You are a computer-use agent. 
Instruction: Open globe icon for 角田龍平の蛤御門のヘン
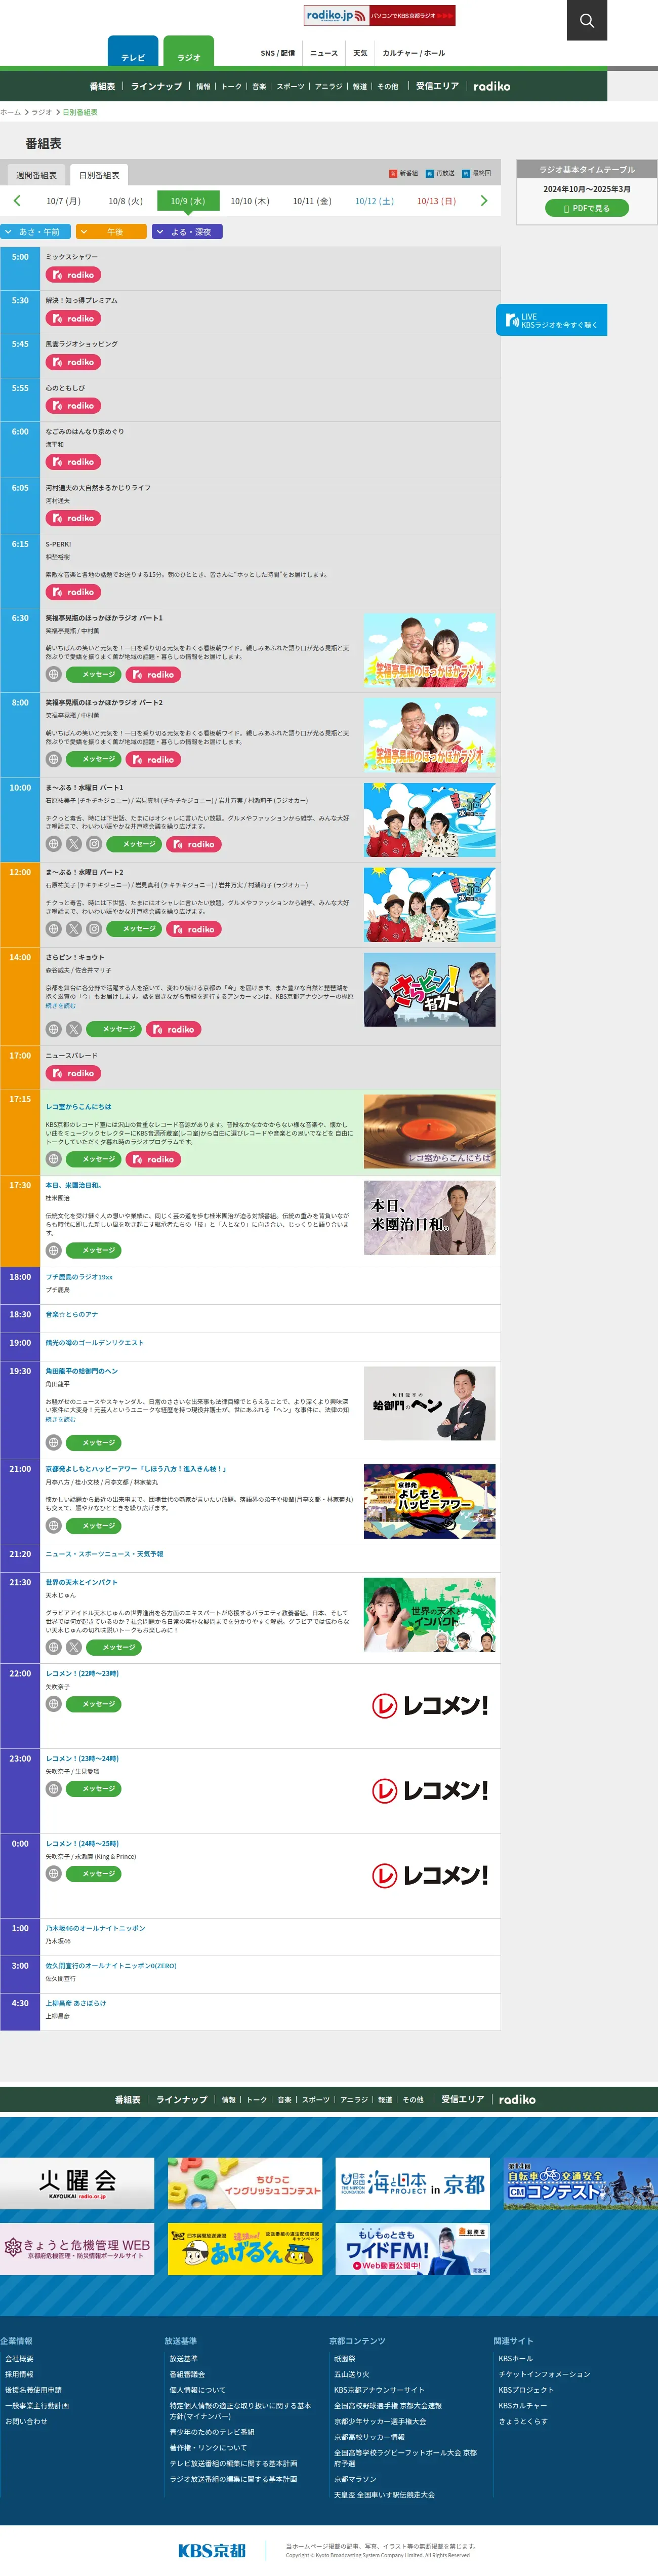click(54, 1443)
